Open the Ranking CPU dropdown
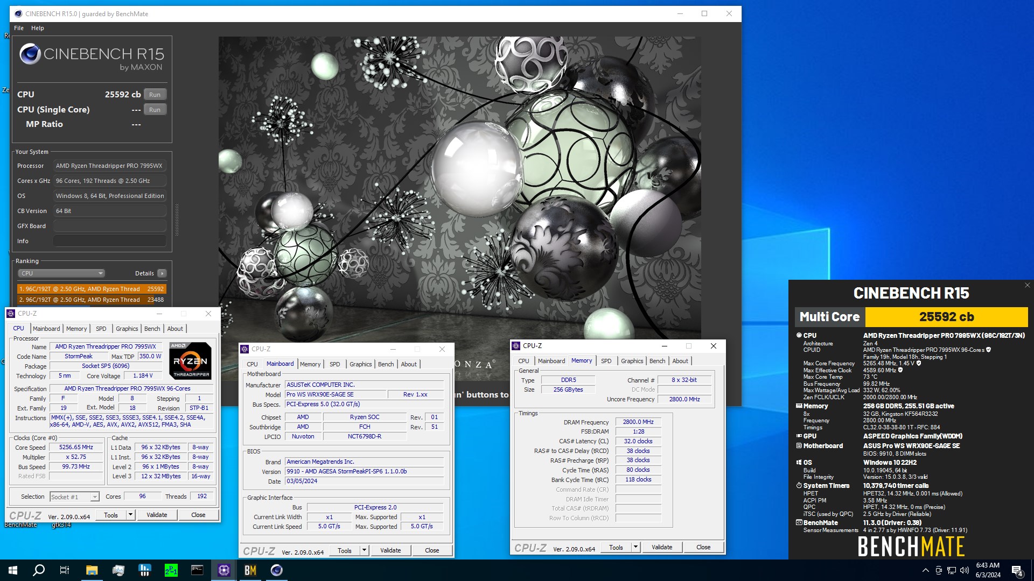This screenshot has height=581, width=1034. coord(61,273)
